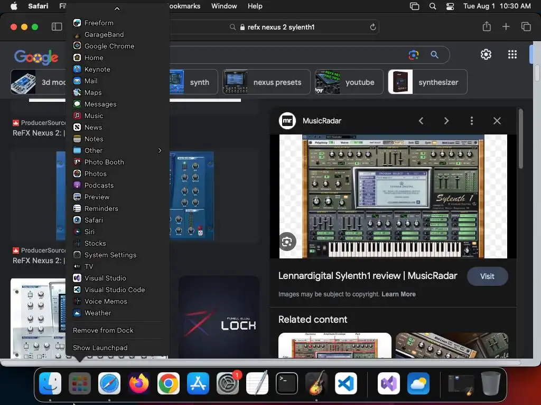Click the Share icon in Safari toolbar
This screenshot has width=541, height=405.
pyautogui.click(x=487, y=26)
